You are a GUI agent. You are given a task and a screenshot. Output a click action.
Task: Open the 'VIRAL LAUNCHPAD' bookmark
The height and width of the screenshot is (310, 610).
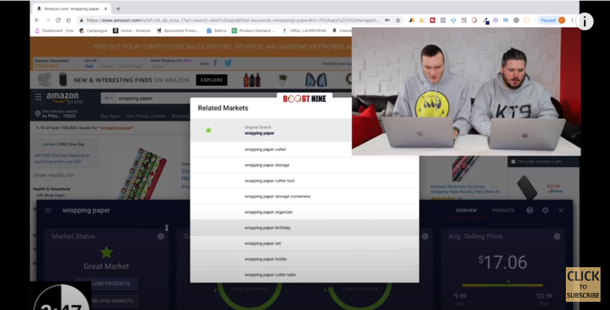304,30
